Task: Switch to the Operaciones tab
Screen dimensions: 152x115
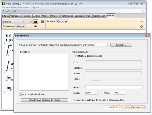Action: click(16, 16)
